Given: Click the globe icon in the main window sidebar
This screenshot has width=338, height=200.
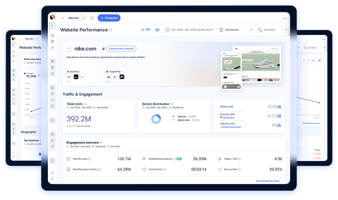Looking at the screenshot, I should tap(53, 61).
